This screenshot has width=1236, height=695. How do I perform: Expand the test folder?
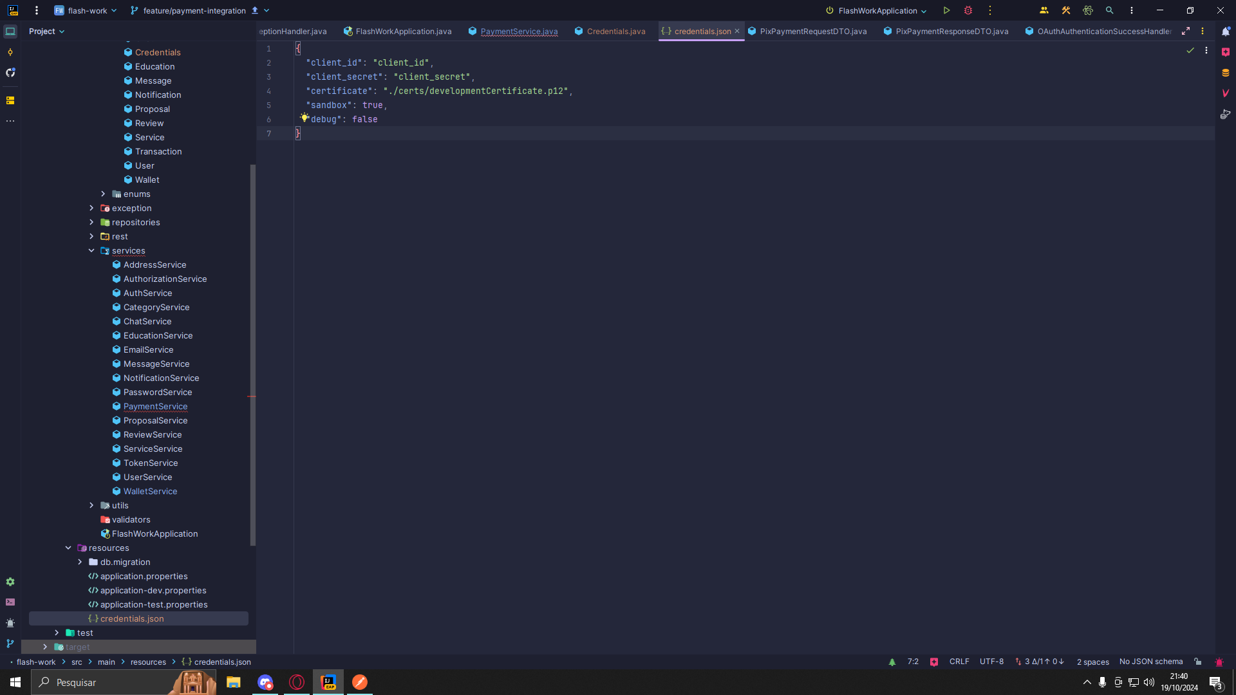point(57,633)
